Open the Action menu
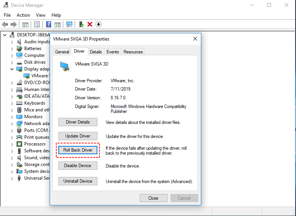Viewport: 296px width, 216px height. (x=23, y=15)
